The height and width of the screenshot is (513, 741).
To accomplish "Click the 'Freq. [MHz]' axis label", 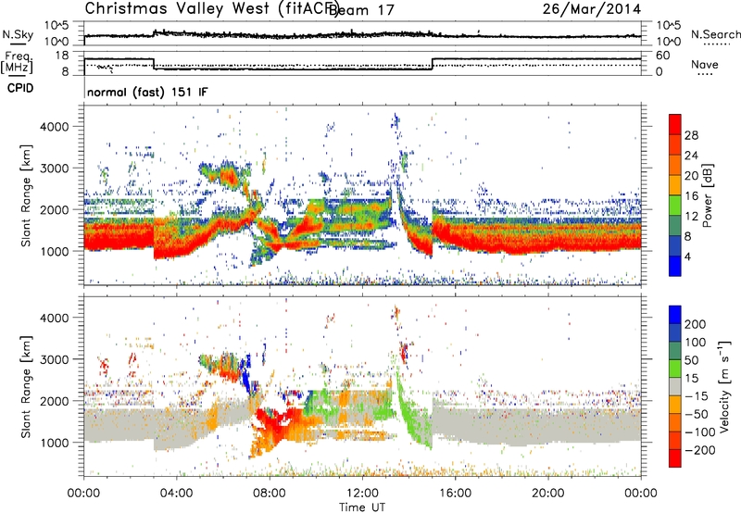I will tap(17, 62).
